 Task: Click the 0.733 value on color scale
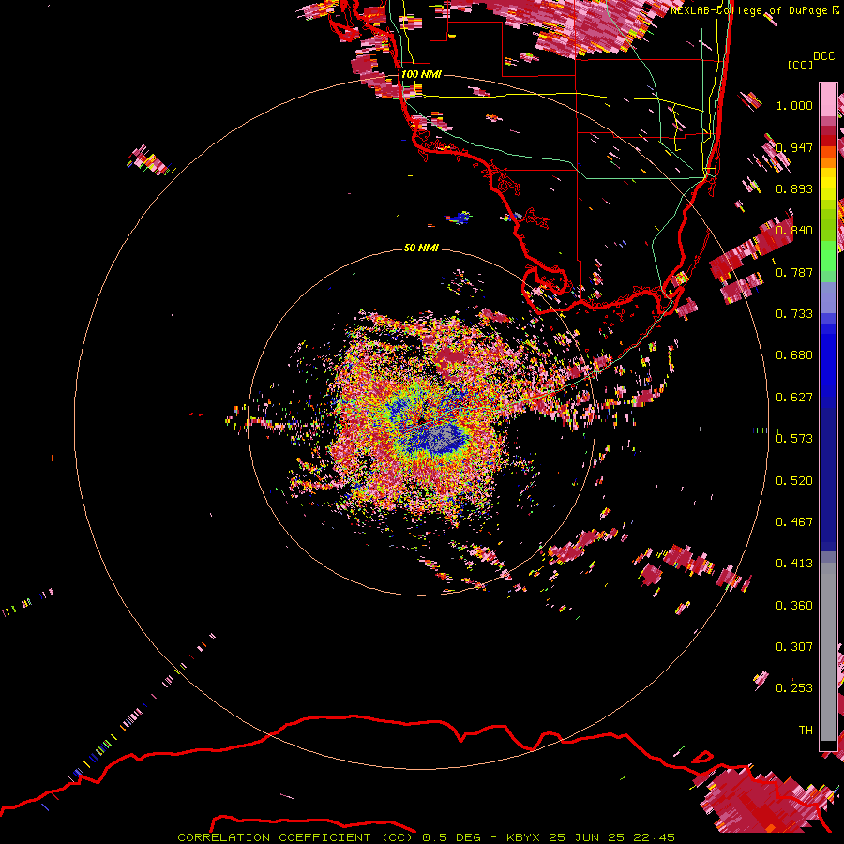click(794, 313)
